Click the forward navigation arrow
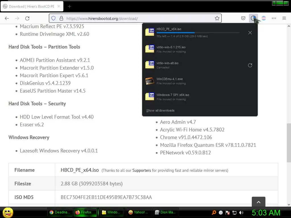 click(17, 18)
